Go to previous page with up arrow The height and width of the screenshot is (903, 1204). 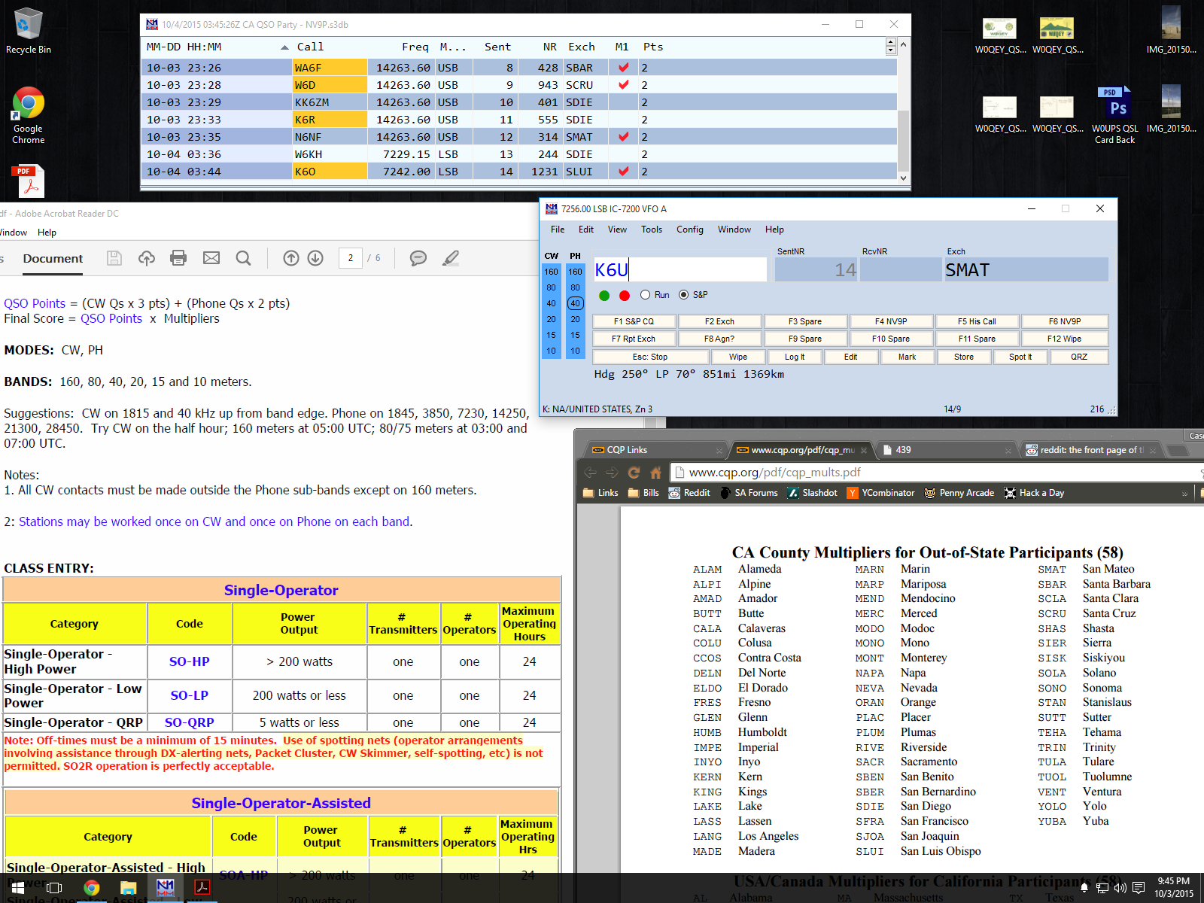291,258
